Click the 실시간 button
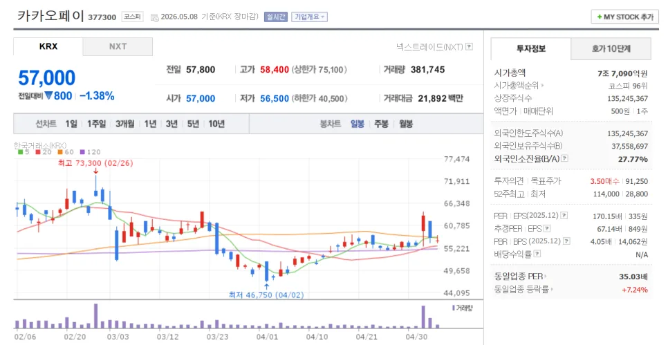Viewport: 668px width, 345px height. pyautogui.click(x=276, y=17)
